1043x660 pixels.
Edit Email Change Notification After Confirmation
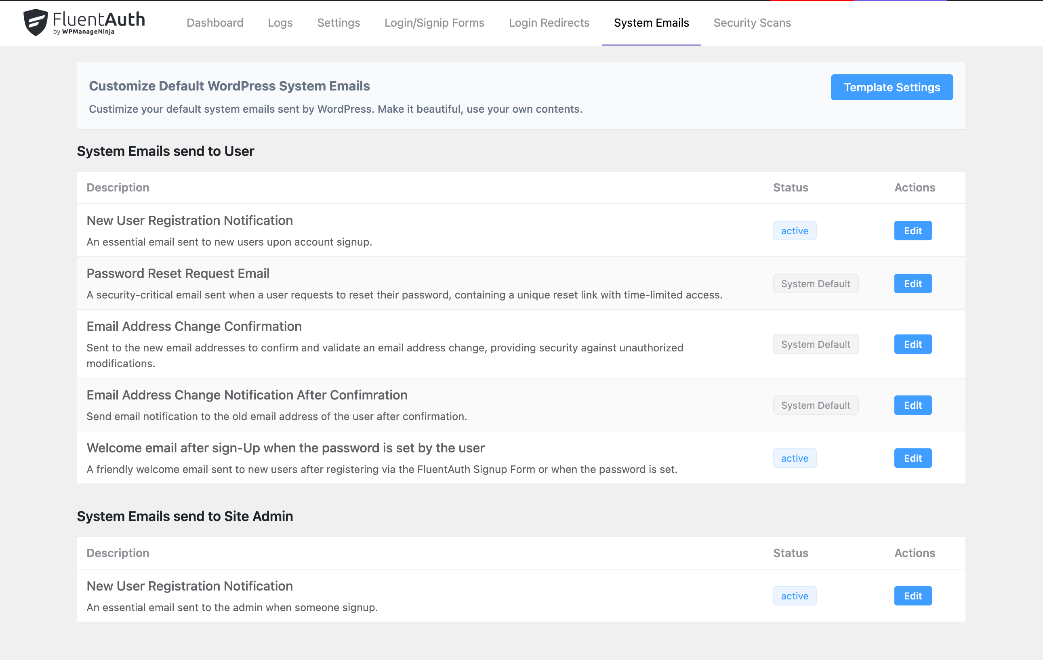click(x=913, y=406)
